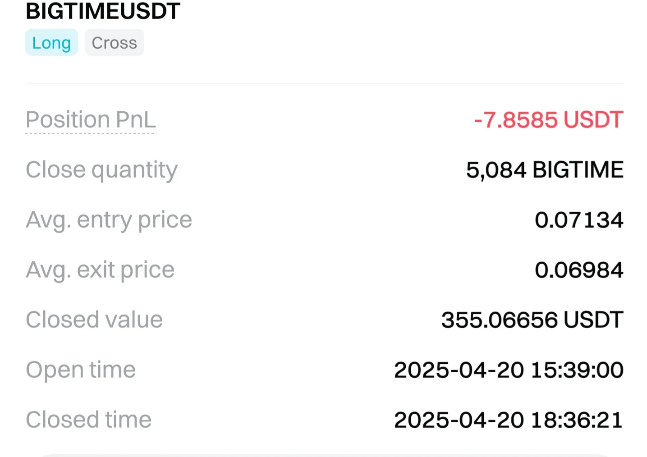Image resolution: width=647 pixels, height=457 pixels.
Task: Click the -7.8585 USDT PnL value
Action: tap(548, 120)
